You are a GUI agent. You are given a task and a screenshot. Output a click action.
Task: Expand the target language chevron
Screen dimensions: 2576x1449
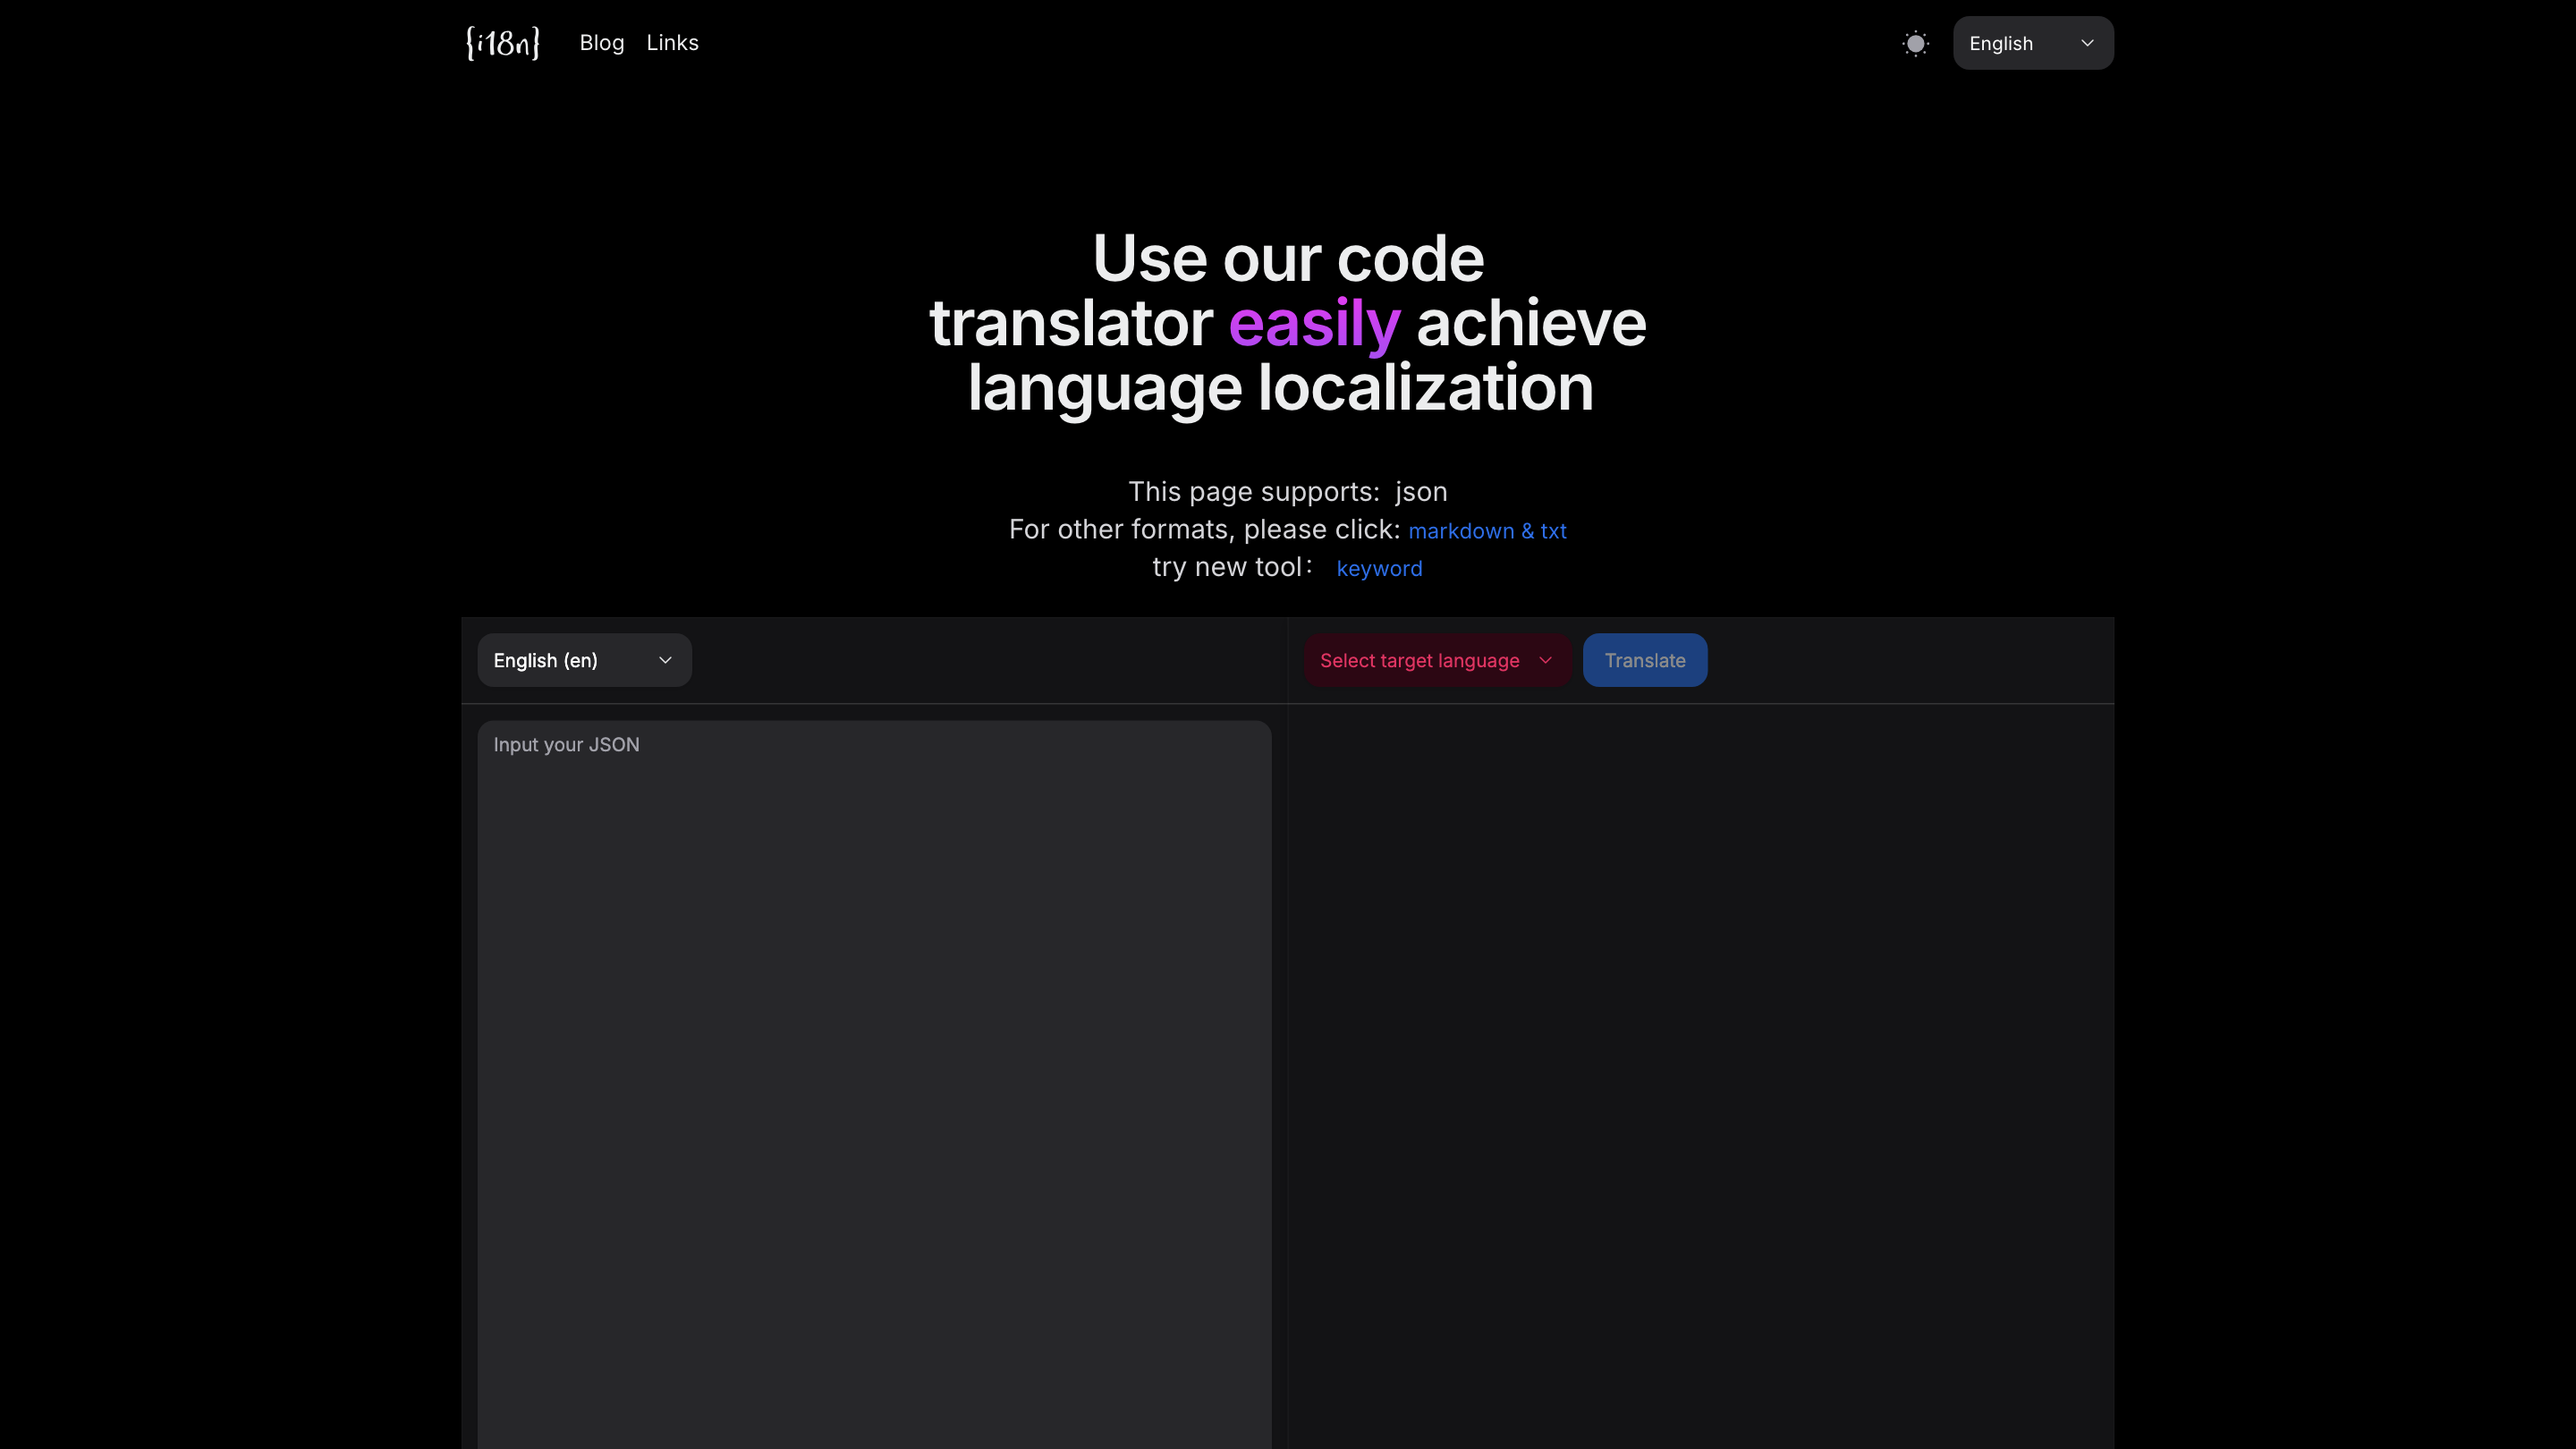(1546, 660)
